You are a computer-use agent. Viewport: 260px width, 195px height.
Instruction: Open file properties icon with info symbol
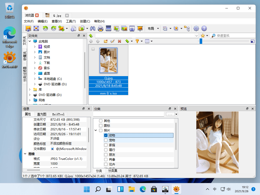pos(73,29)
